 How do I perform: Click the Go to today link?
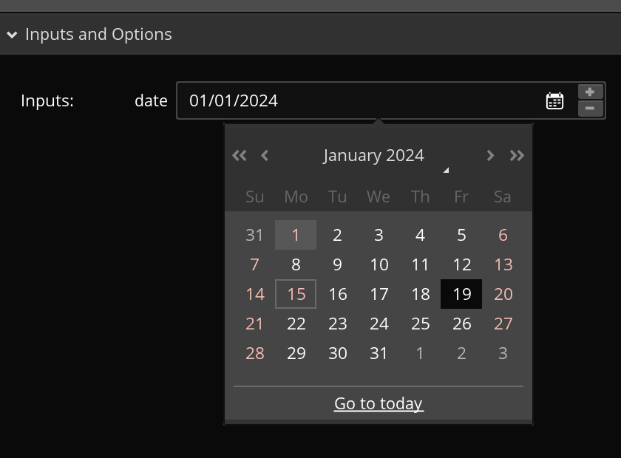click(379, 403)
